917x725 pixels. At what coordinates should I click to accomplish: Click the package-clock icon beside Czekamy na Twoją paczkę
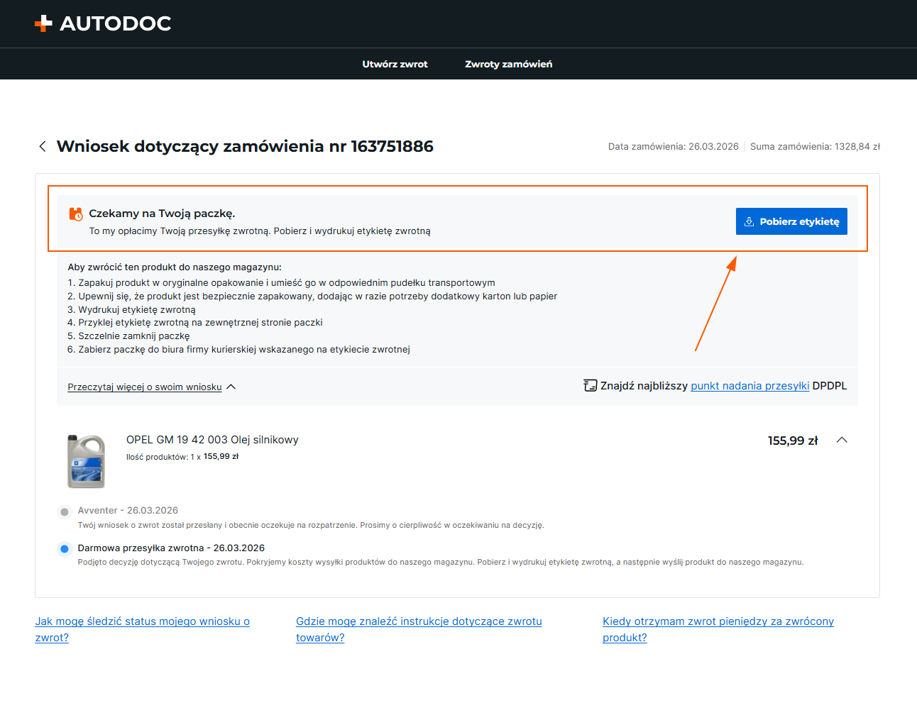75,214
